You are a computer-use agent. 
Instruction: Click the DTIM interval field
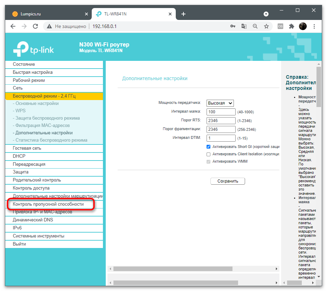221,138
